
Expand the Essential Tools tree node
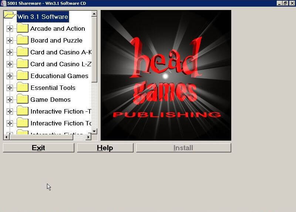pyautogui.click(x=10, y=88)
